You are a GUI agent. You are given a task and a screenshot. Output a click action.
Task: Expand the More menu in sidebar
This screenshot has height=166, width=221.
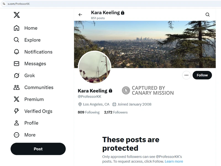(25, 135)
